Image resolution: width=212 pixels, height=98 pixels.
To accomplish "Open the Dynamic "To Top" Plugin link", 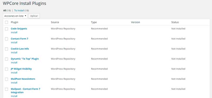I will 25,59.
